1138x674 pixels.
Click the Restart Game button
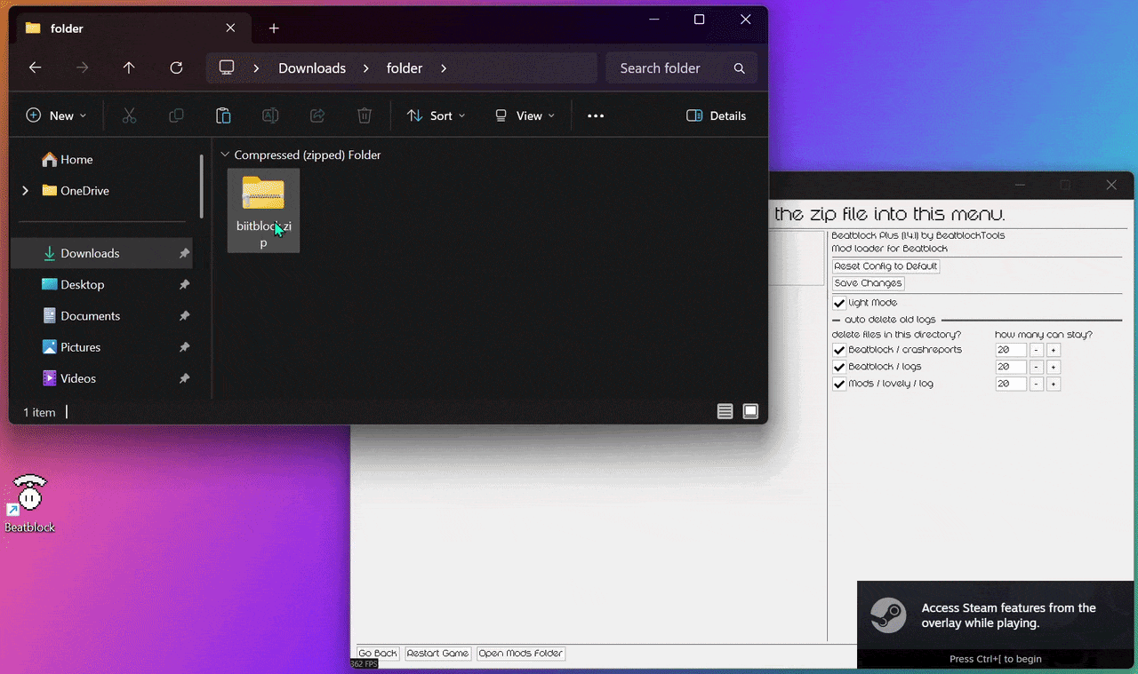[437, 654]
